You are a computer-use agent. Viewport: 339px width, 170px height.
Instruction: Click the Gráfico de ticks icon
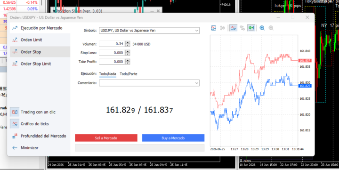tap(15, 124)
